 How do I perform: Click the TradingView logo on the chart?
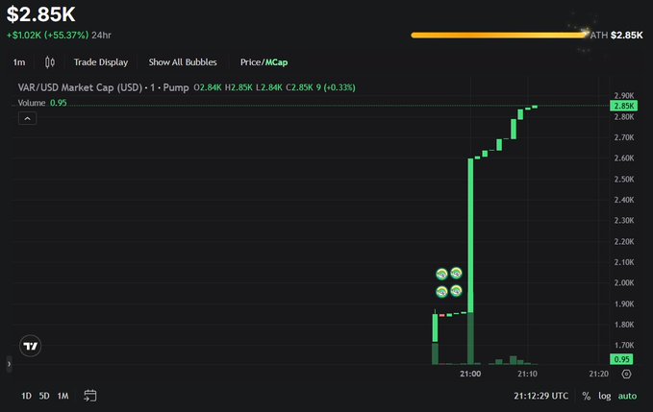(31, 346)
